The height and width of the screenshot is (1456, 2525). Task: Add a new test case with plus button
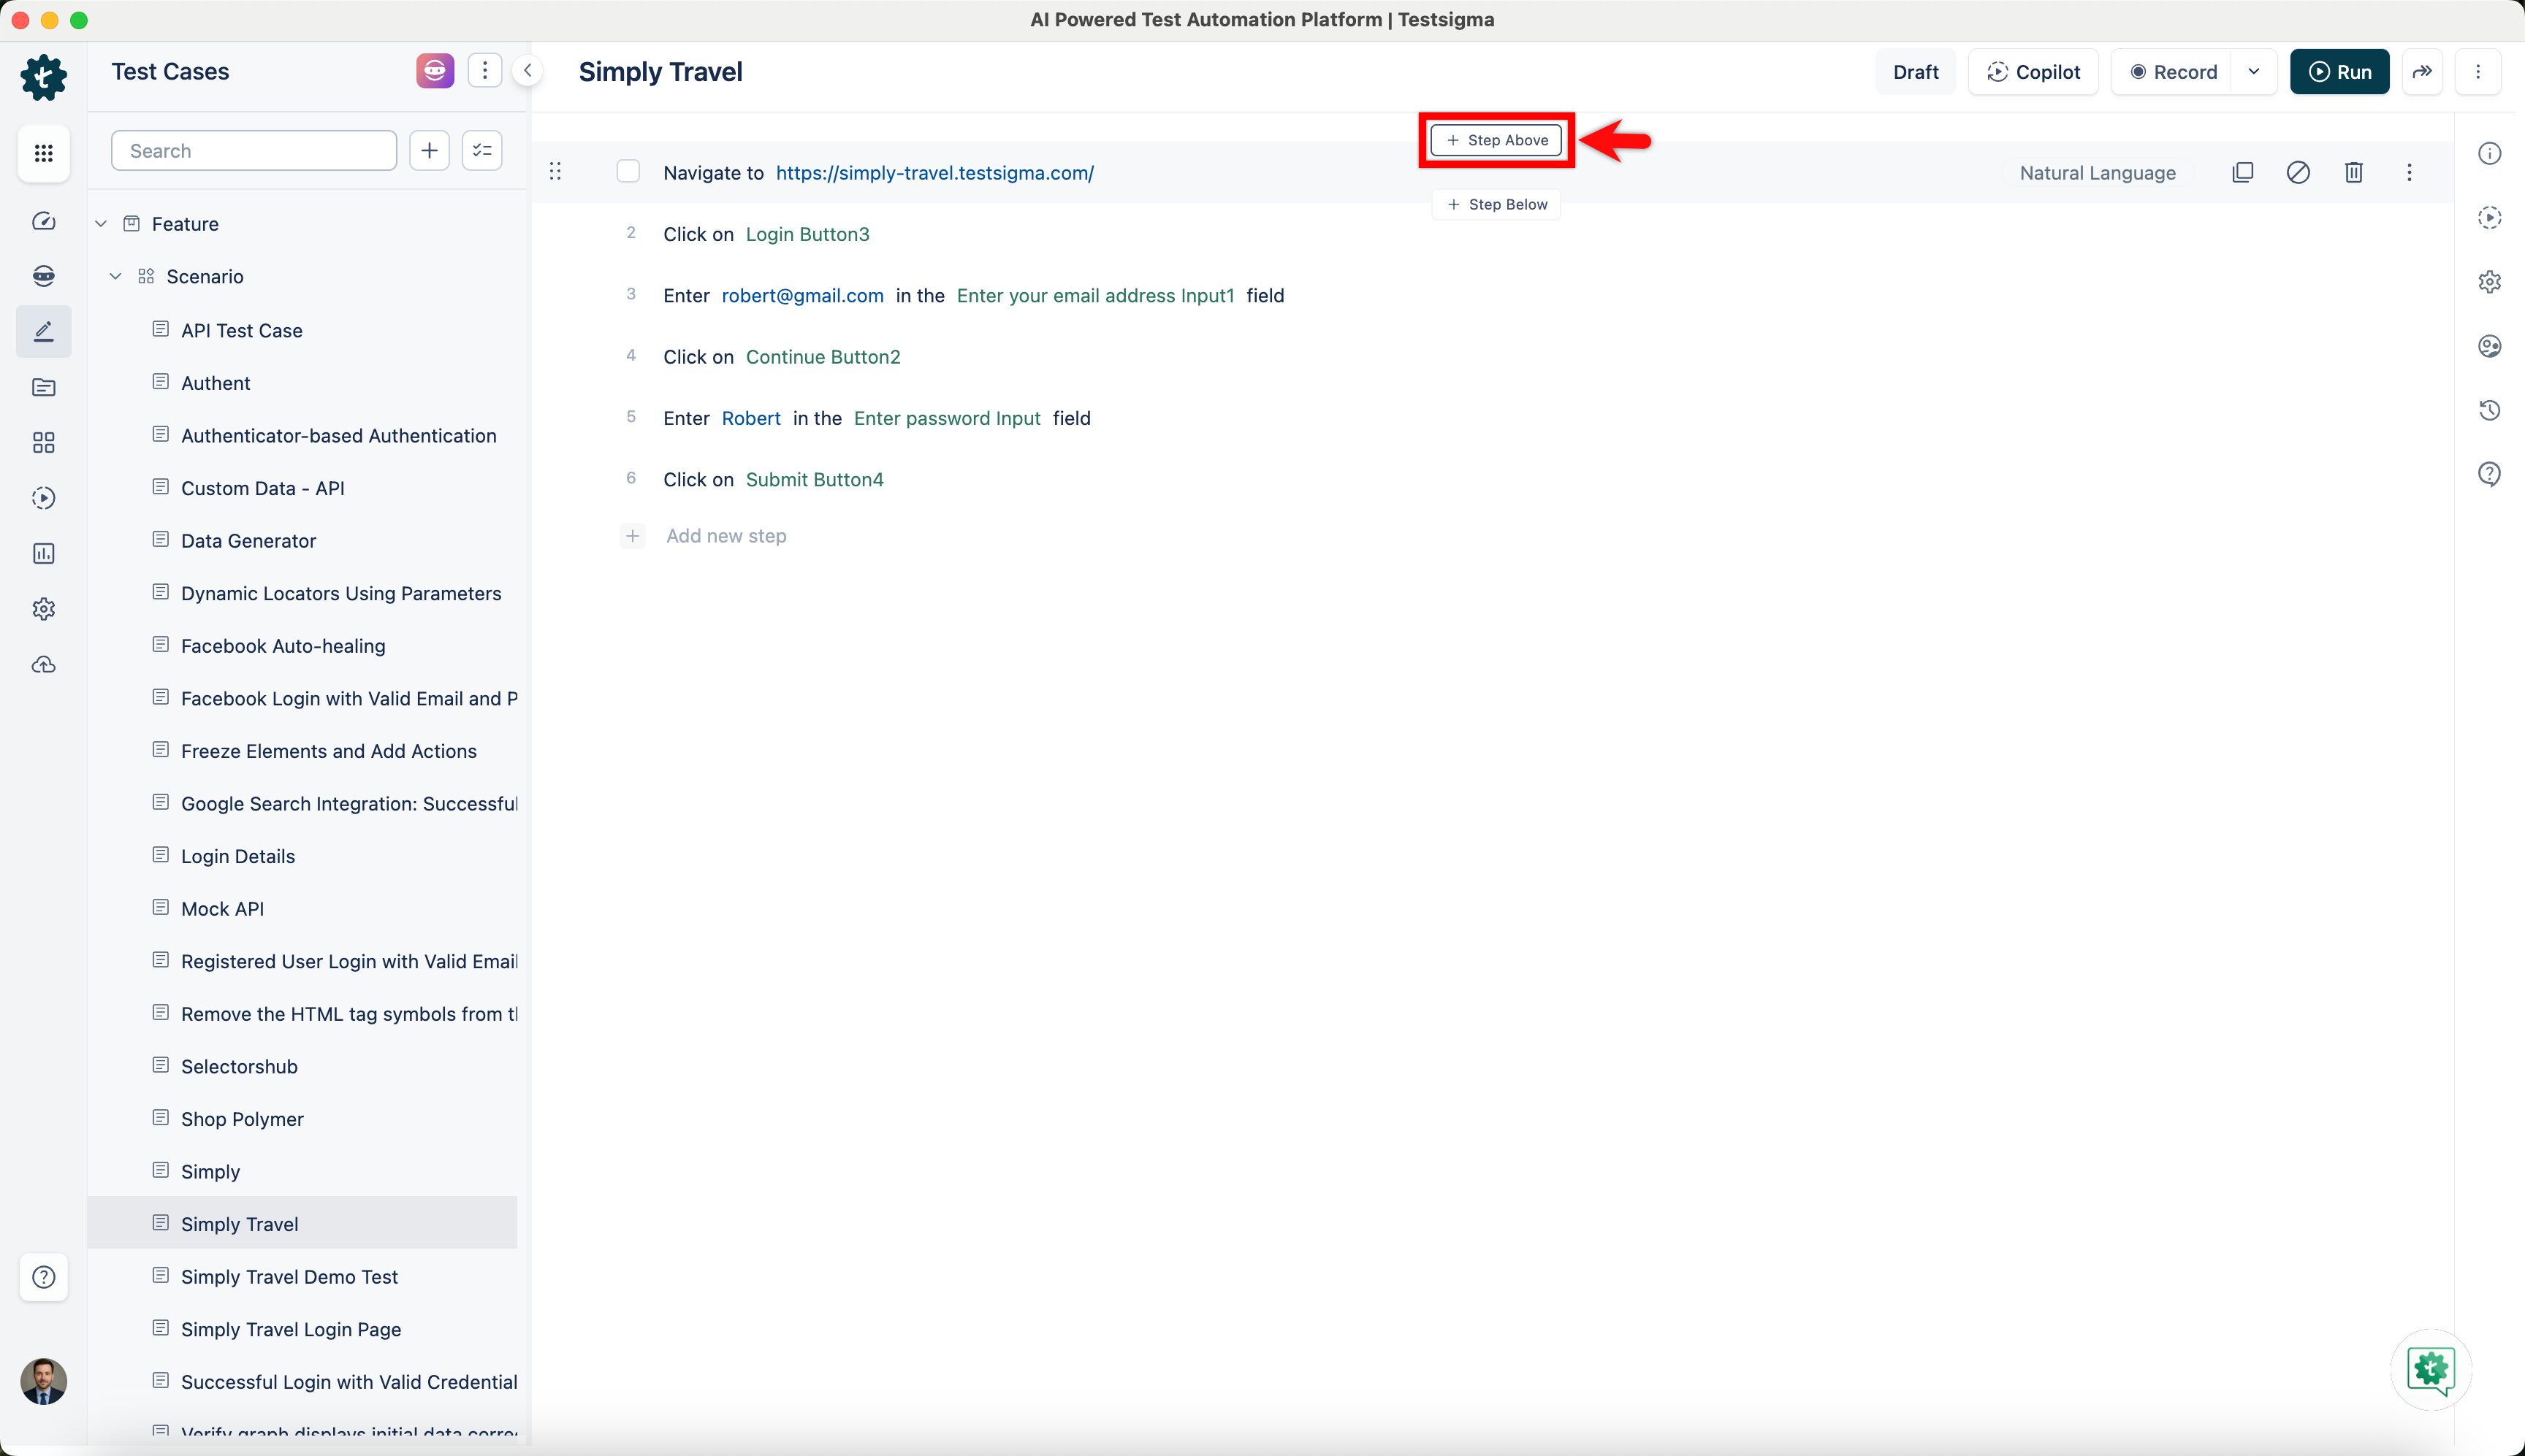click(x=429, y=151)
